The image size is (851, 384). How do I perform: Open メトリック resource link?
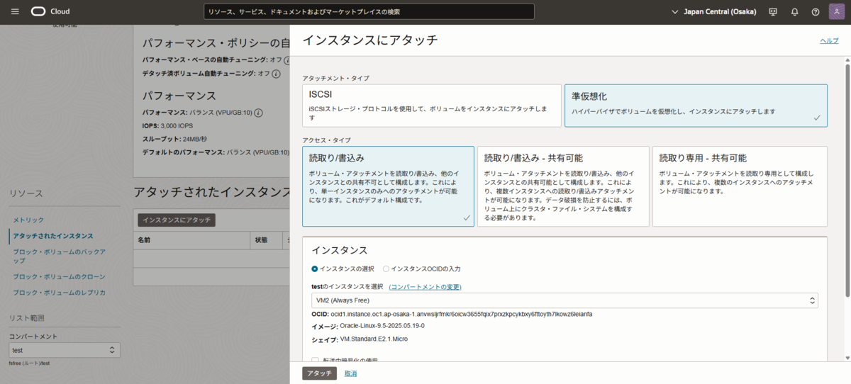[28, 220]
